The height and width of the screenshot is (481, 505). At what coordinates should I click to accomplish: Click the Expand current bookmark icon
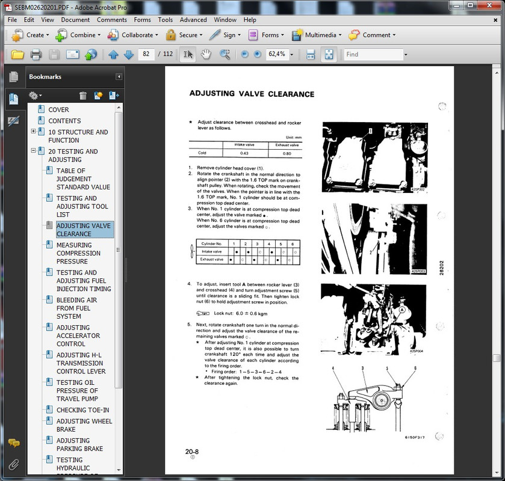(x=114, y=96)
